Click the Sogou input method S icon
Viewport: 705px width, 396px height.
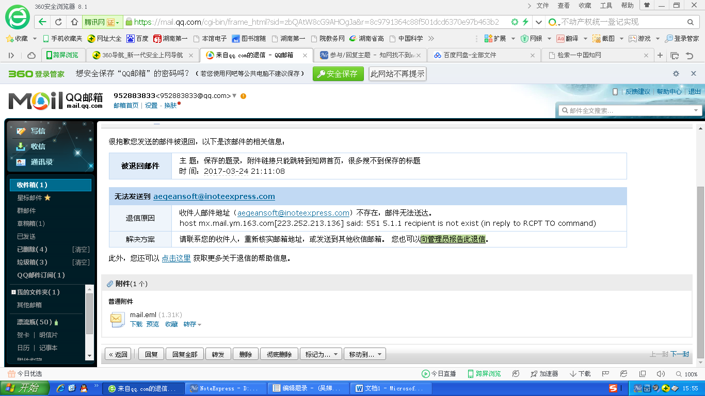coord(613,388)
